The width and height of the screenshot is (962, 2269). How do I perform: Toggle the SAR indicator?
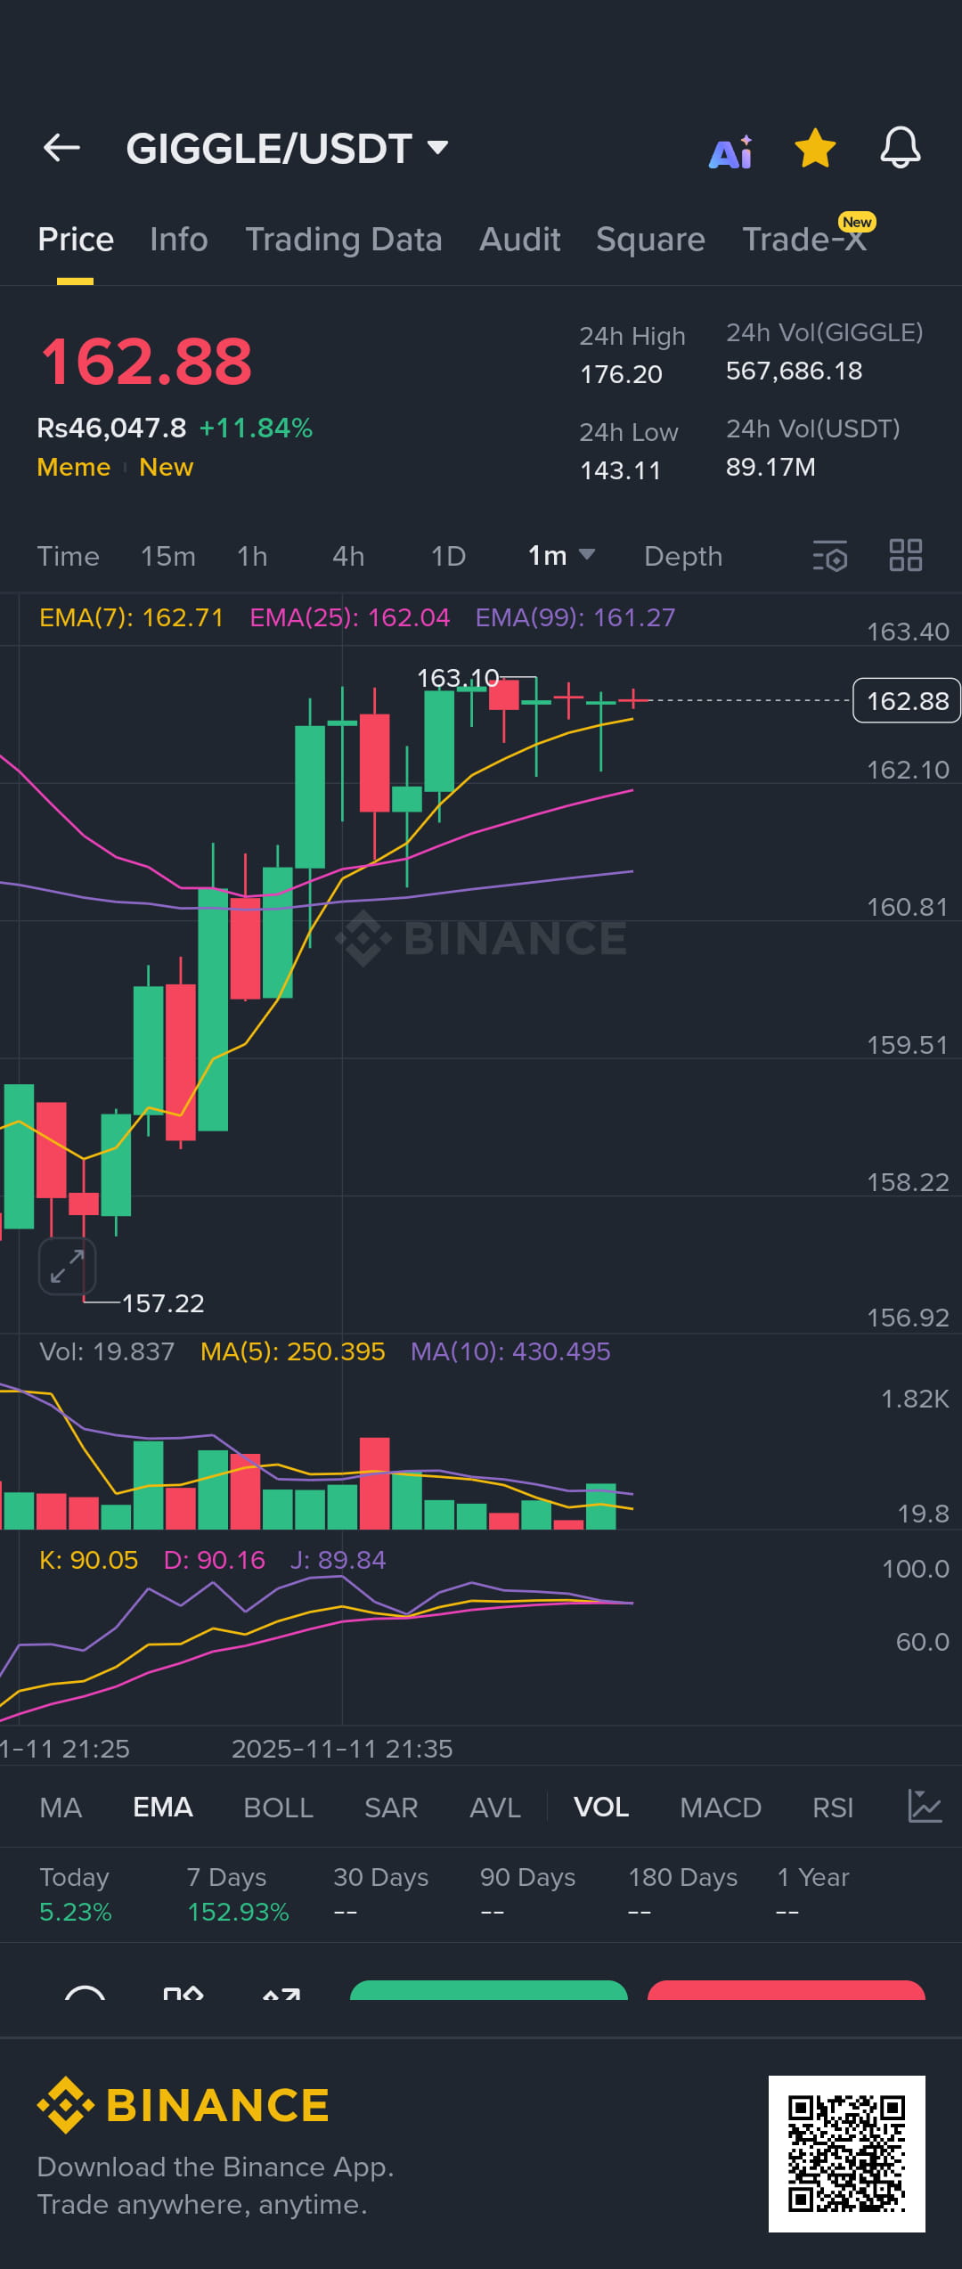[391, 1807]
